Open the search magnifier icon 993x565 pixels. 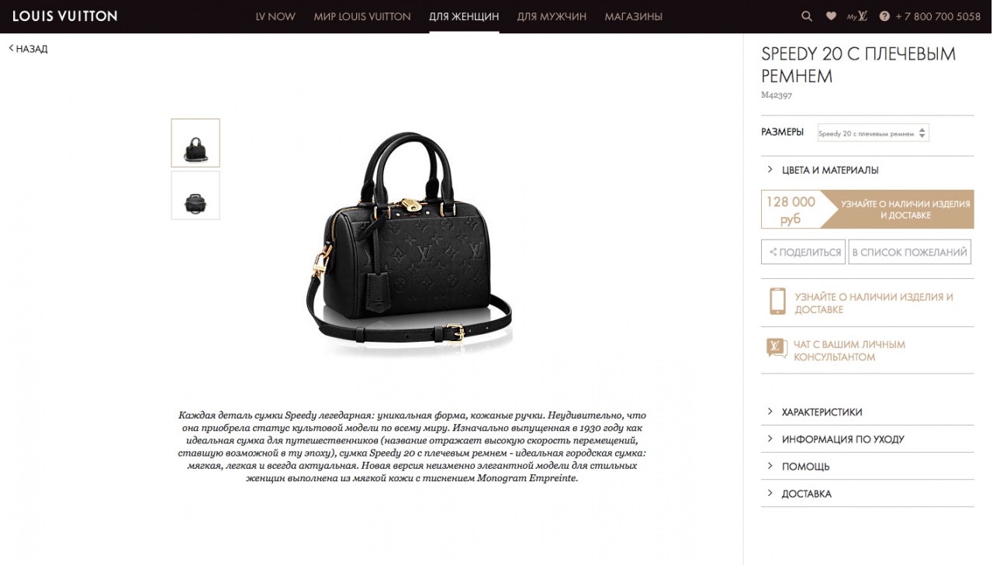(807, 16)
